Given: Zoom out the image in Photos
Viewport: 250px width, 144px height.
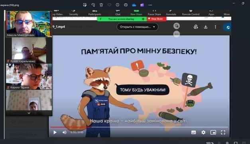Looking at the screenshot, I should pyautogui.click(x=219, y=143).
